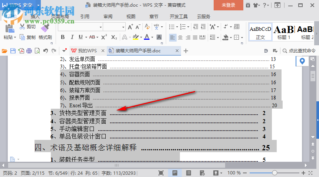This screenshot has height=177, width=319.
Task: Apply character shading icon
Action: [159, 37]
